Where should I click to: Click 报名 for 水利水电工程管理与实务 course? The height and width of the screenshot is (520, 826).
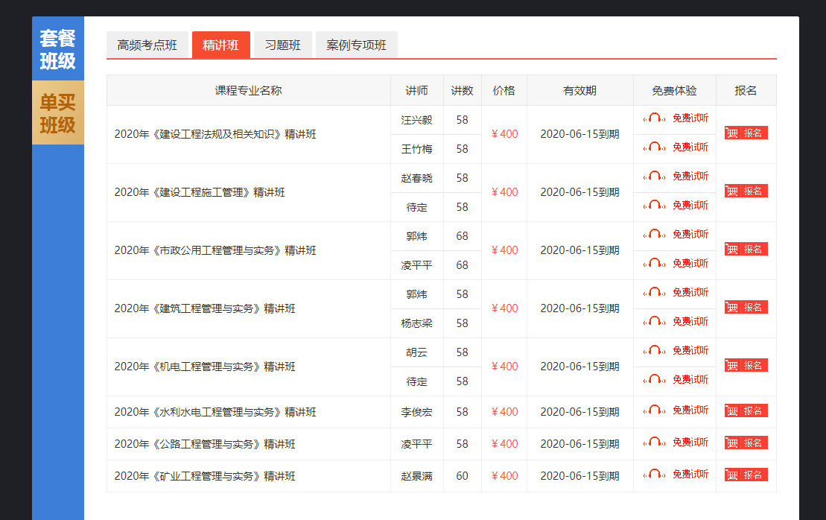[x=746, y=410]
